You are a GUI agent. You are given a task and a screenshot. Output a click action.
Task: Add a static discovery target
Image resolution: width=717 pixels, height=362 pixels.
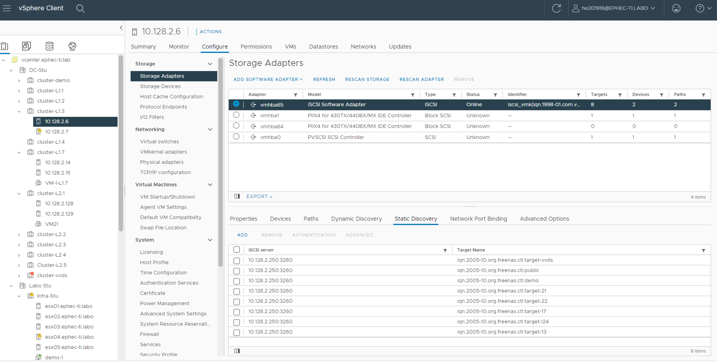[x=242, y=235]
